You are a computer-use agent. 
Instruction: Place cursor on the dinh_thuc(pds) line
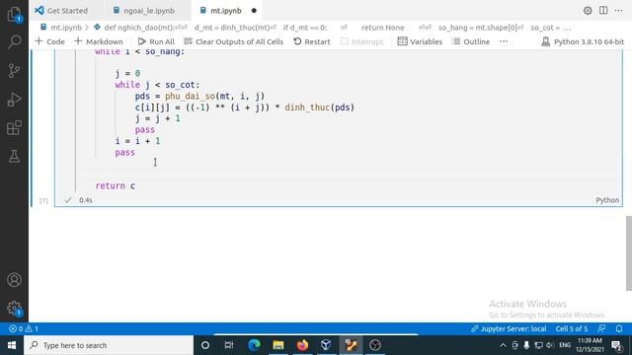pos(245,107)
